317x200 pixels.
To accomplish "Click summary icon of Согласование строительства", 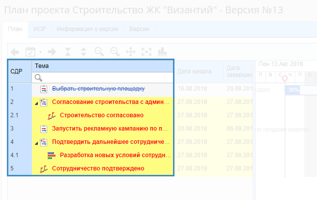I will click(x=43, y=102).
